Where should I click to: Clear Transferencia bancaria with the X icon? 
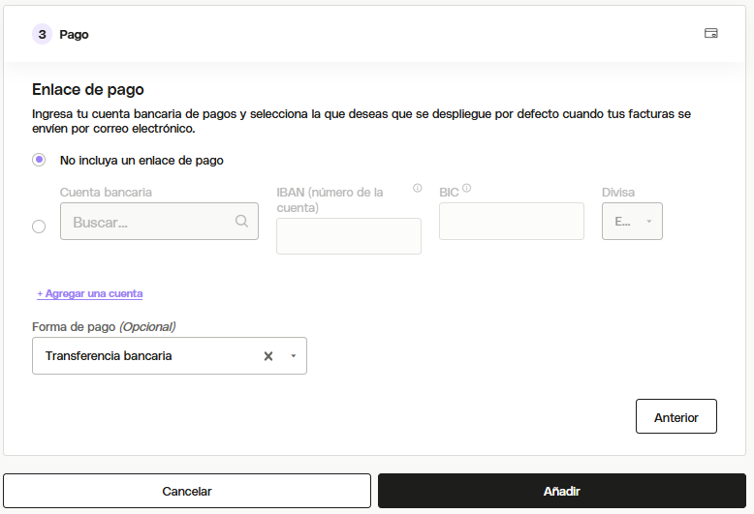point(268,356)
